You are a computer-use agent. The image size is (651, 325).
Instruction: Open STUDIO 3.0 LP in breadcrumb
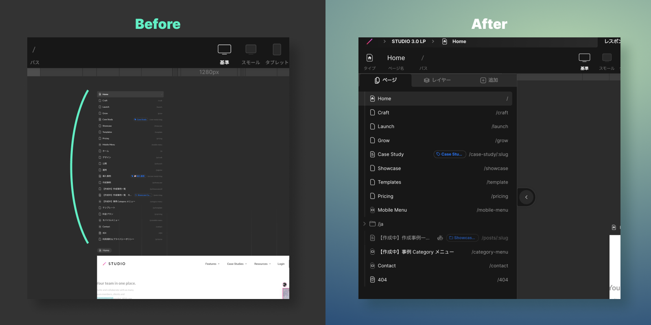(409, 41)
